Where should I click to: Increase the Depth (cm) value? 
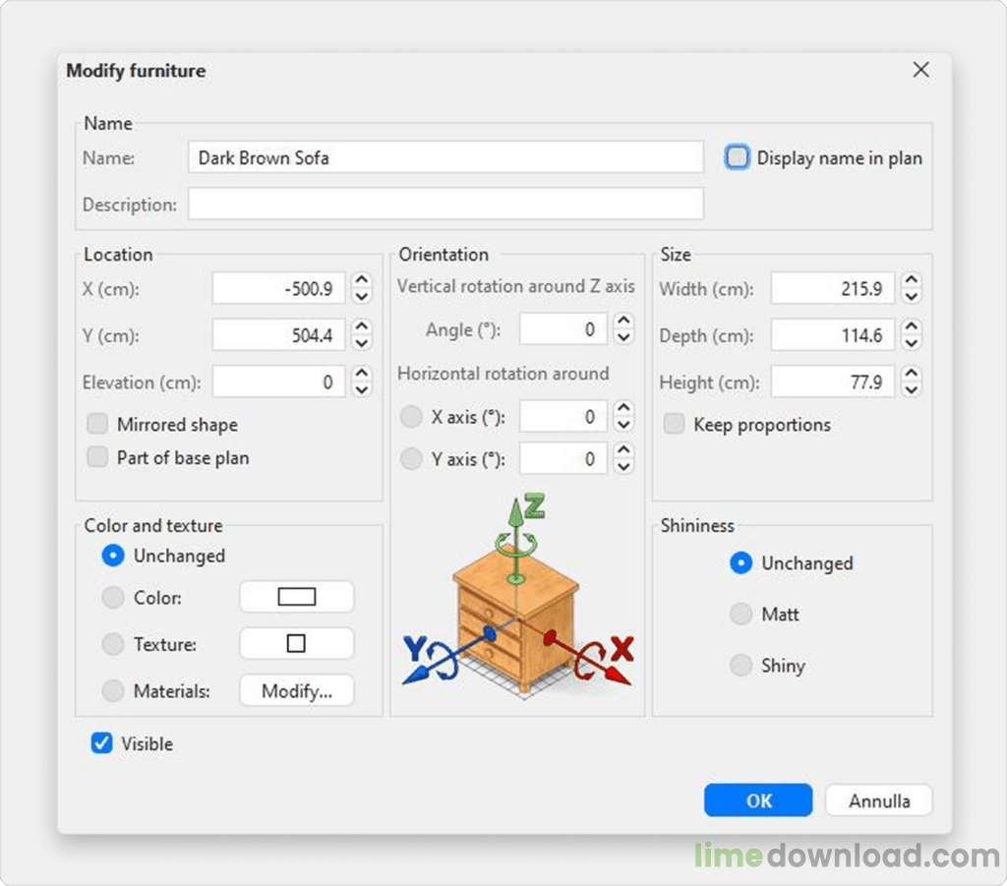click(911, 326)
